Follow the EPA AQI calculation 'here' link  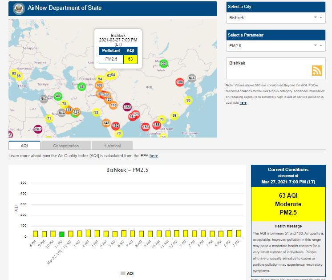(154, 156)
